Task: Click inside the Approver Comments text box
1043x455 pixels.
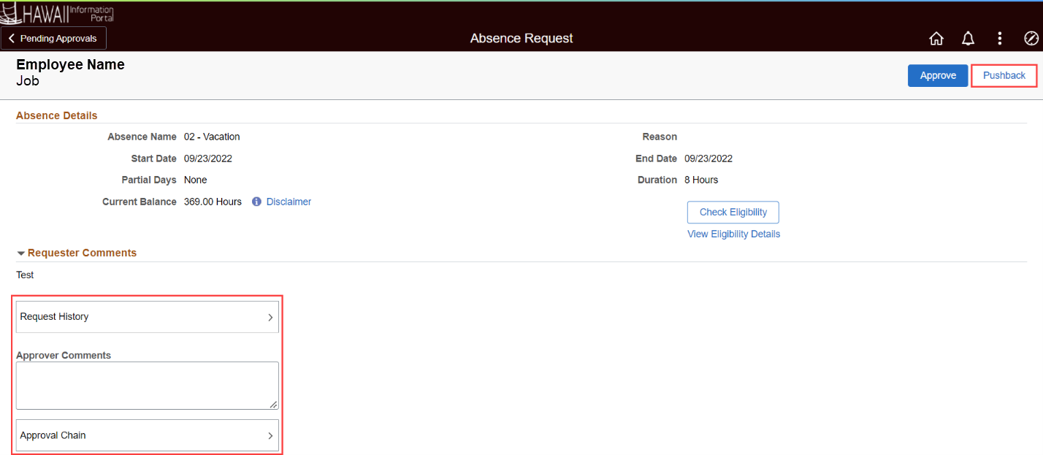Action: 146,385
